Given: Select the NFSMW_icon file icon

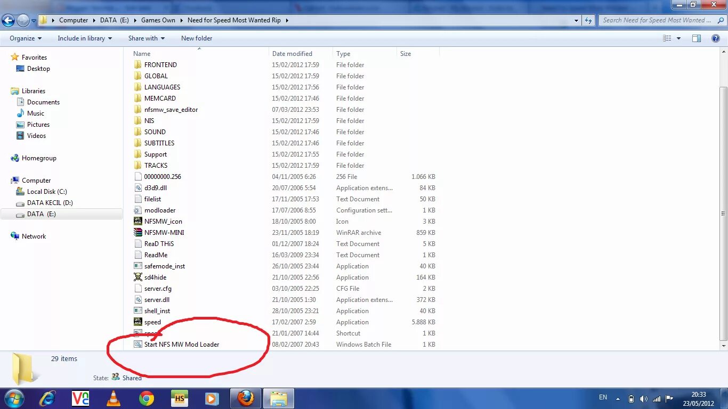Looking at the screenshot, I should coord(138,222).
